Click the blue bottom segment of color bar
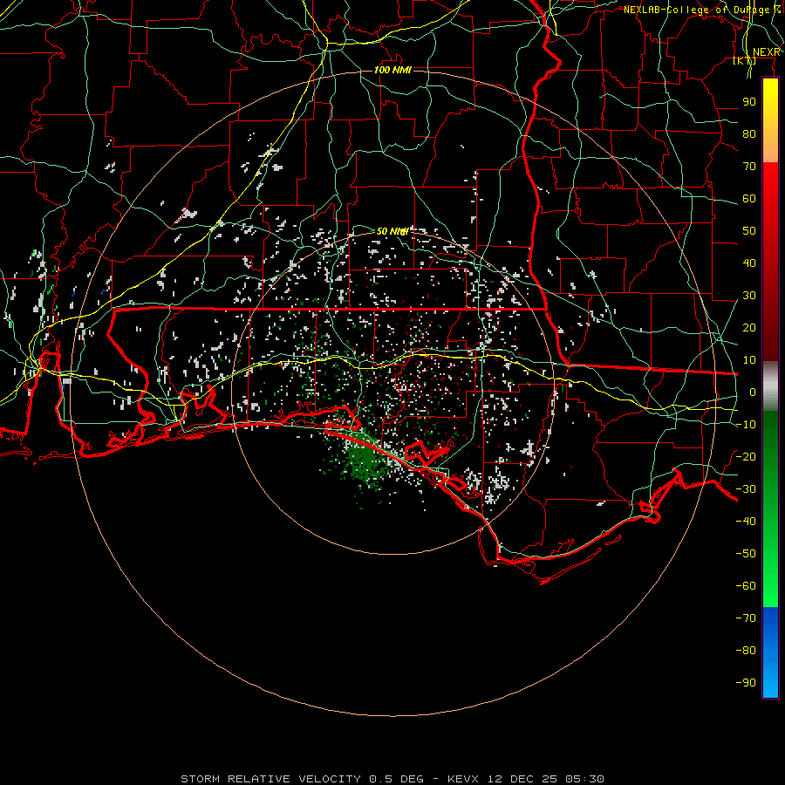The width and height of the screenshot is (785, 785). (x=770, y=652)
